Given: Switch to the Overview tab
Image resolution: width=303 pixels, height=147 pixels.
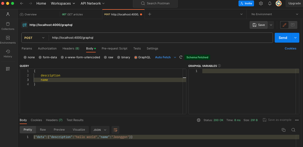Looking at the screenshot, I should pos(28,15).
